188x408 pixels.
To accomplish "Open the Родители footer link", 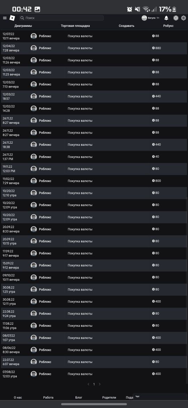I will [109, 397].
